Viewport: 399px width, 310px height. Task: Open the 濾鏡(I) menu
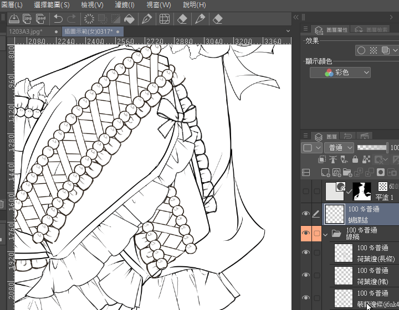pos(125,5)
